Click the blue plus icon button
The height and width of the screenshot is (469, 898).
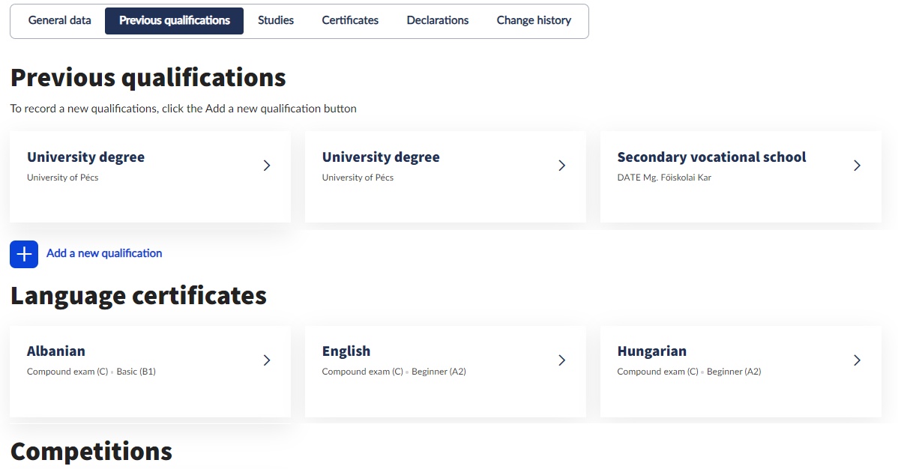coord(24,254)
